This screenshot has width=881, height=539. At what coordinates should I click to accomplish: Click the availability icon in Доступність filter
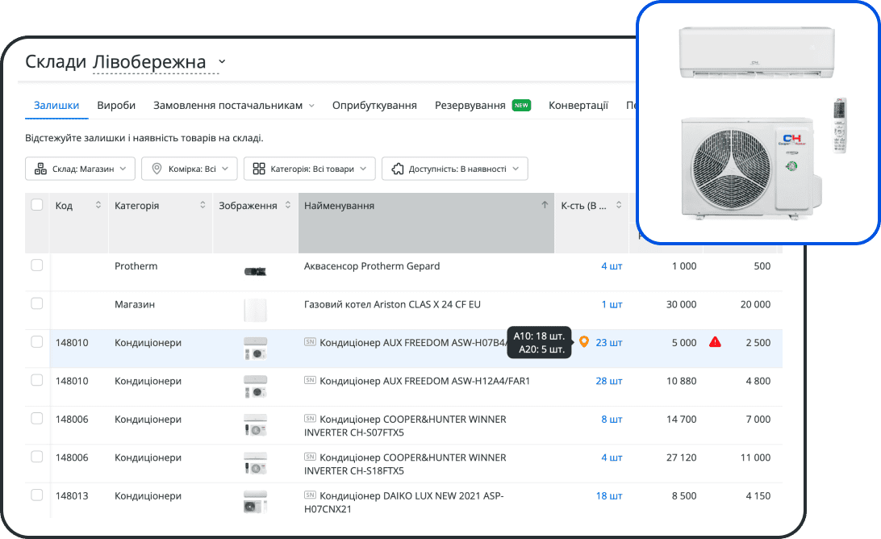[x=396, y=169]
